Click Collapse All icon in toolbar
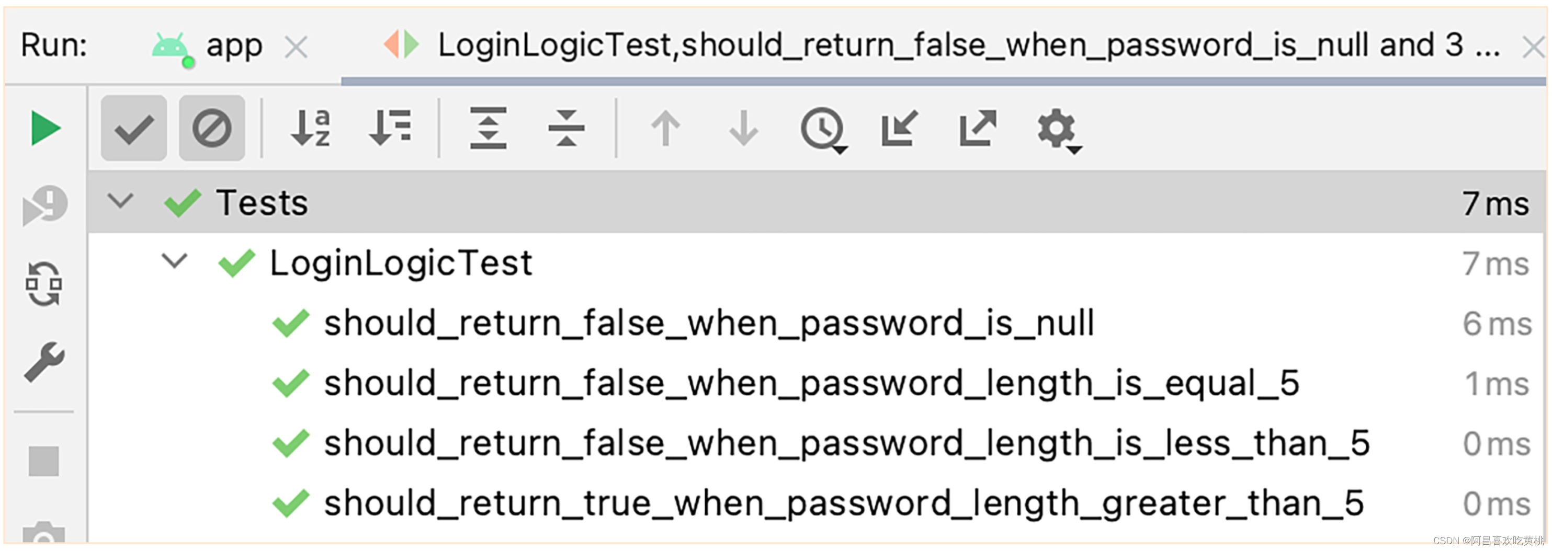 pos(567,128)
